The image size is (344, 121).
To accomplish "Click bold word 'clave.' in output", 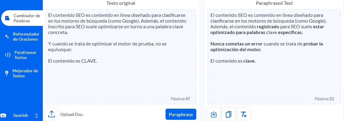I will pyautogui.click(x=250, y=61).
